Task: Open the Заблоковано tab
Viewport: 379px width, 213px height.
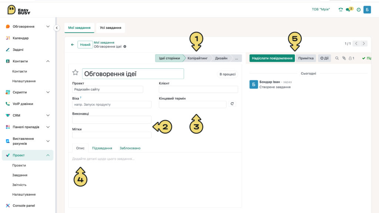Action: (x=130, y=148)
